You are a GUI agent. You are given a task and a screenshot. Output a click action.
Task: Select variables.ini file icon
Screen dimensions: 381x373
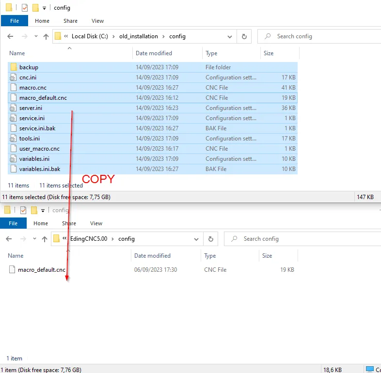click(x=13, y=159)
